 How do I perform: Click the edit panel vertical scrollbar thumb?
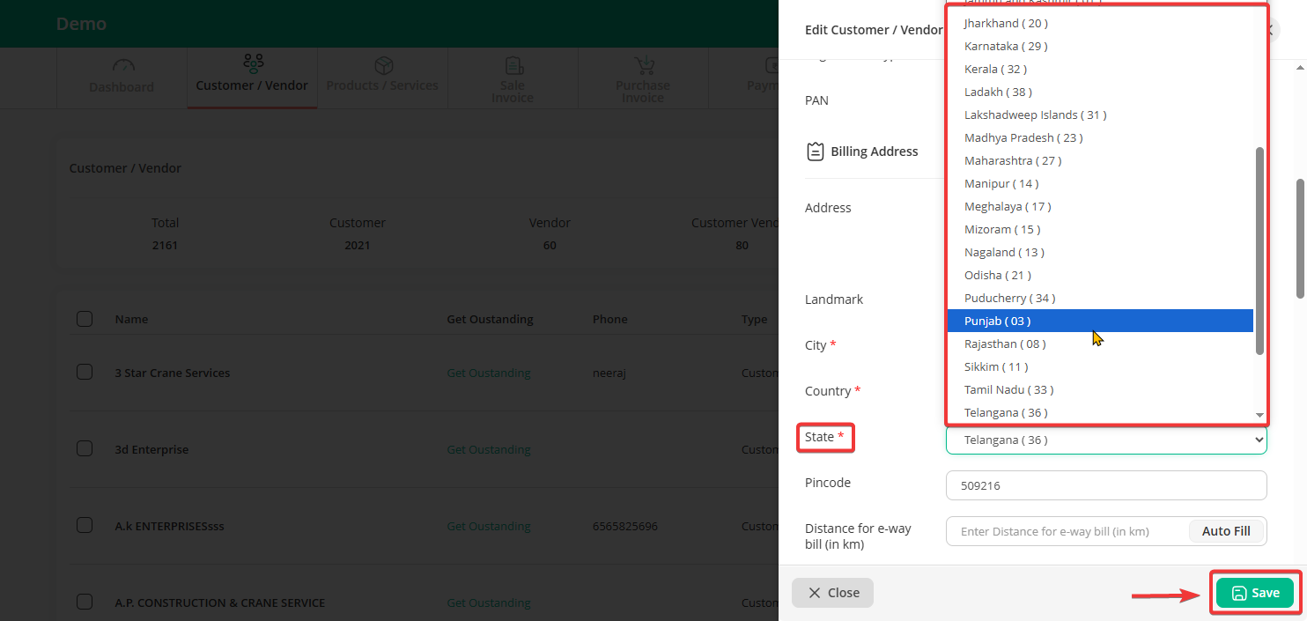(1300, 239)
